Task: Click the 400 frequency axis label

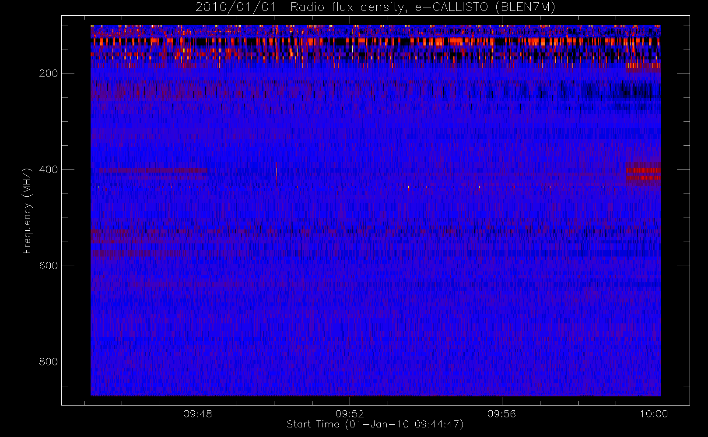Action: (x=48, y=170)
